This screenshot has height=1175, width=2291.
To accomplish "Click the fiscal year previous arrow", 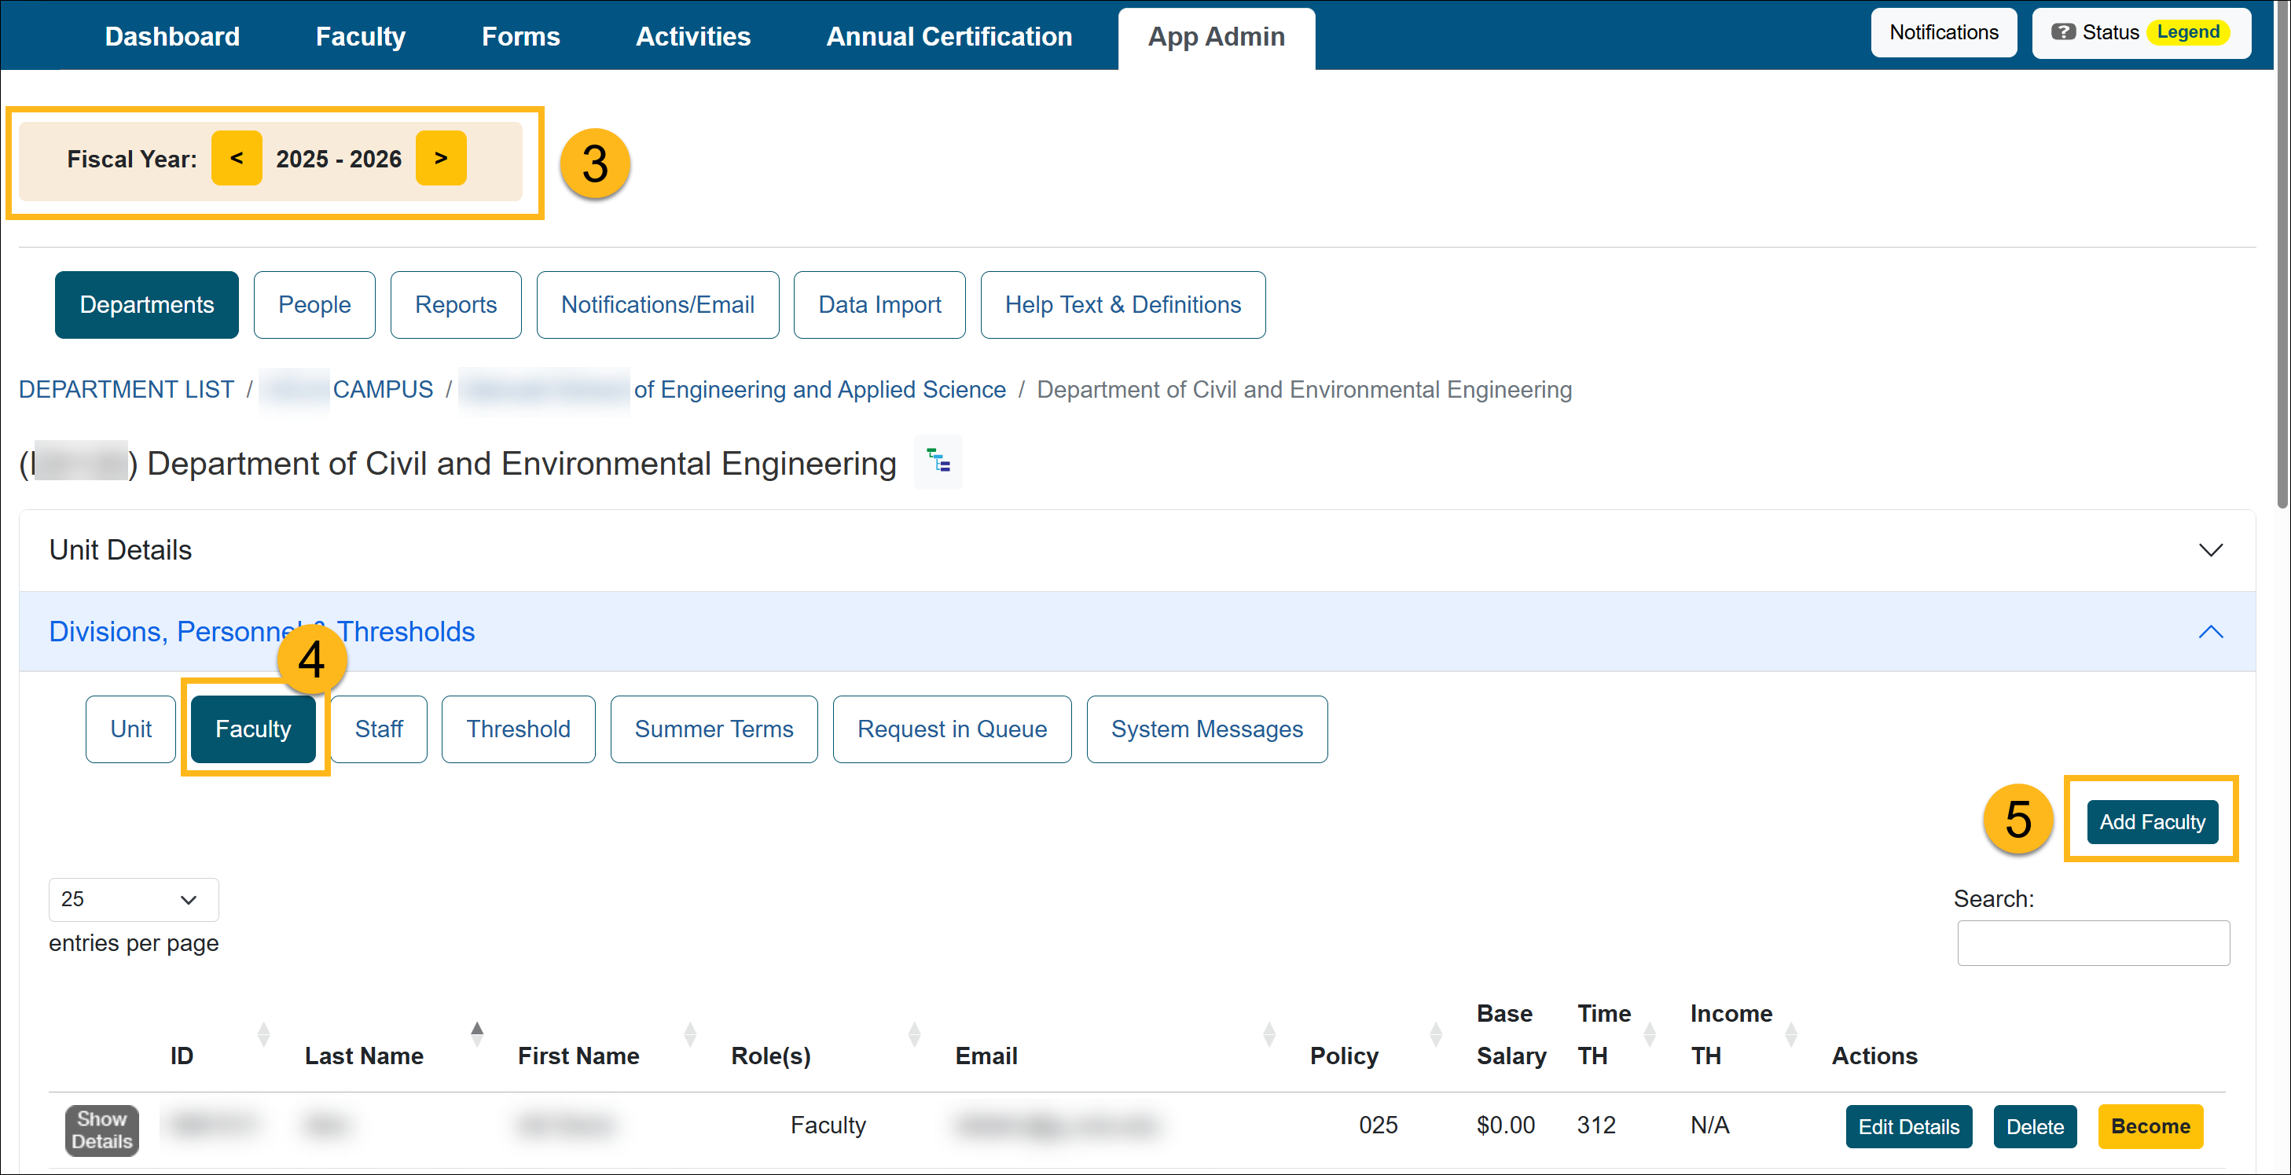I will pyautogui.click(x=237, y=158).
